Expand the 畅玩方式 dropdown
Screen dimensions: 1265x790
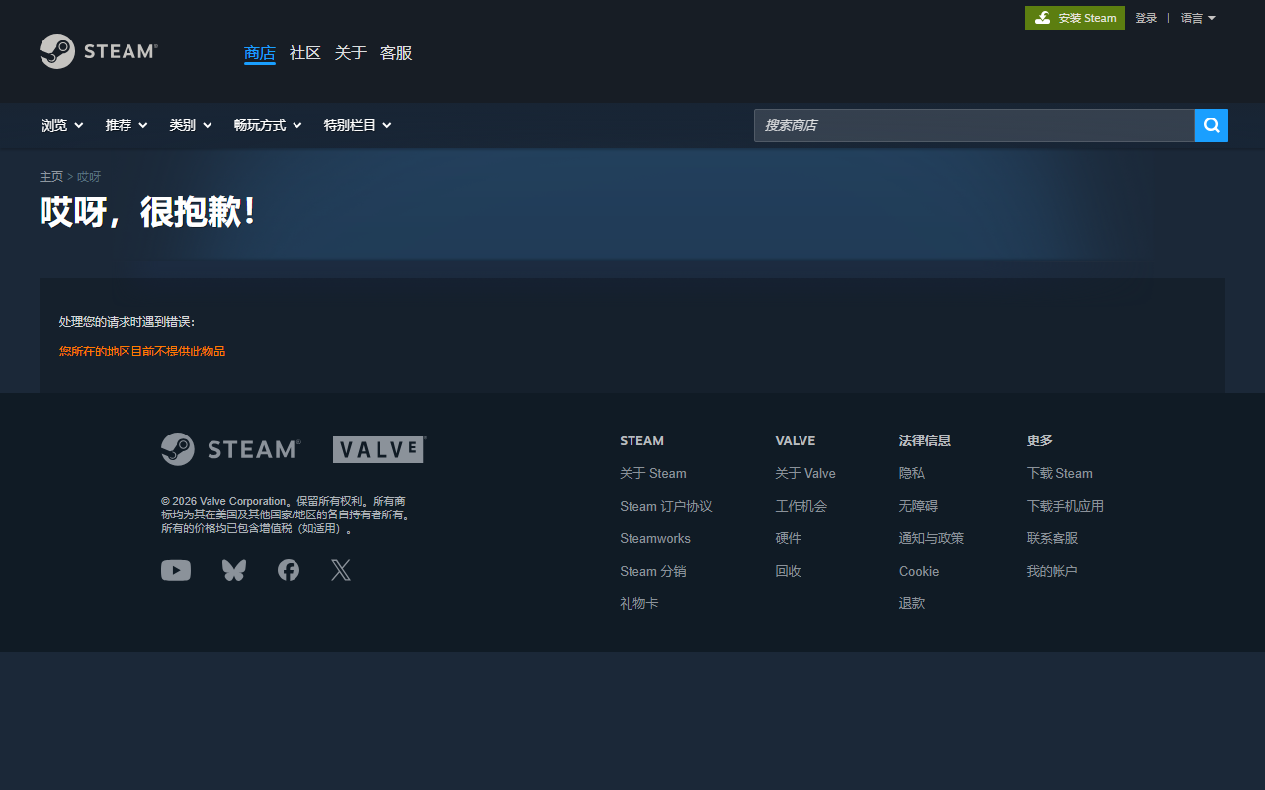pos(268,125)
